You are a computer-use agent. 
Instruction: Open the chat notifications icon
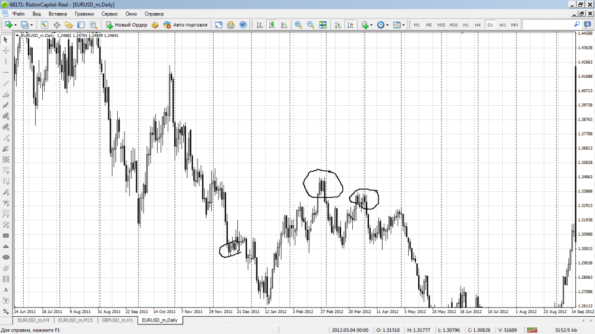(588, 24)
